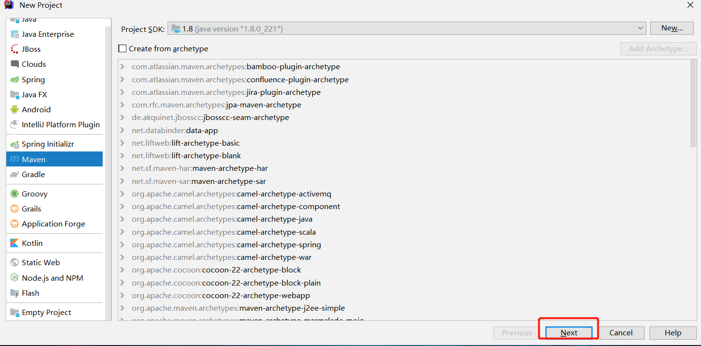Click the Static Web icon
Image resolution: width=701 pixels, height=346 pixels.
(15, 263)
